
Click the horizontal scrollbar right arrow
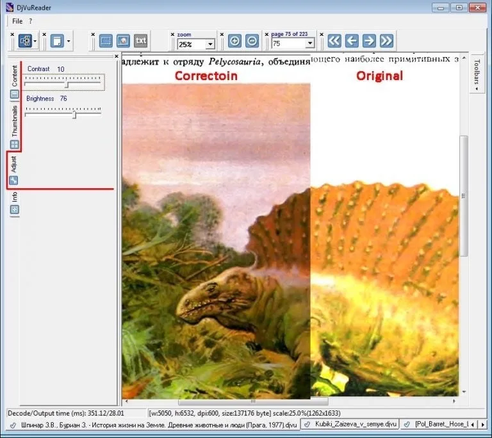point(454,401)
